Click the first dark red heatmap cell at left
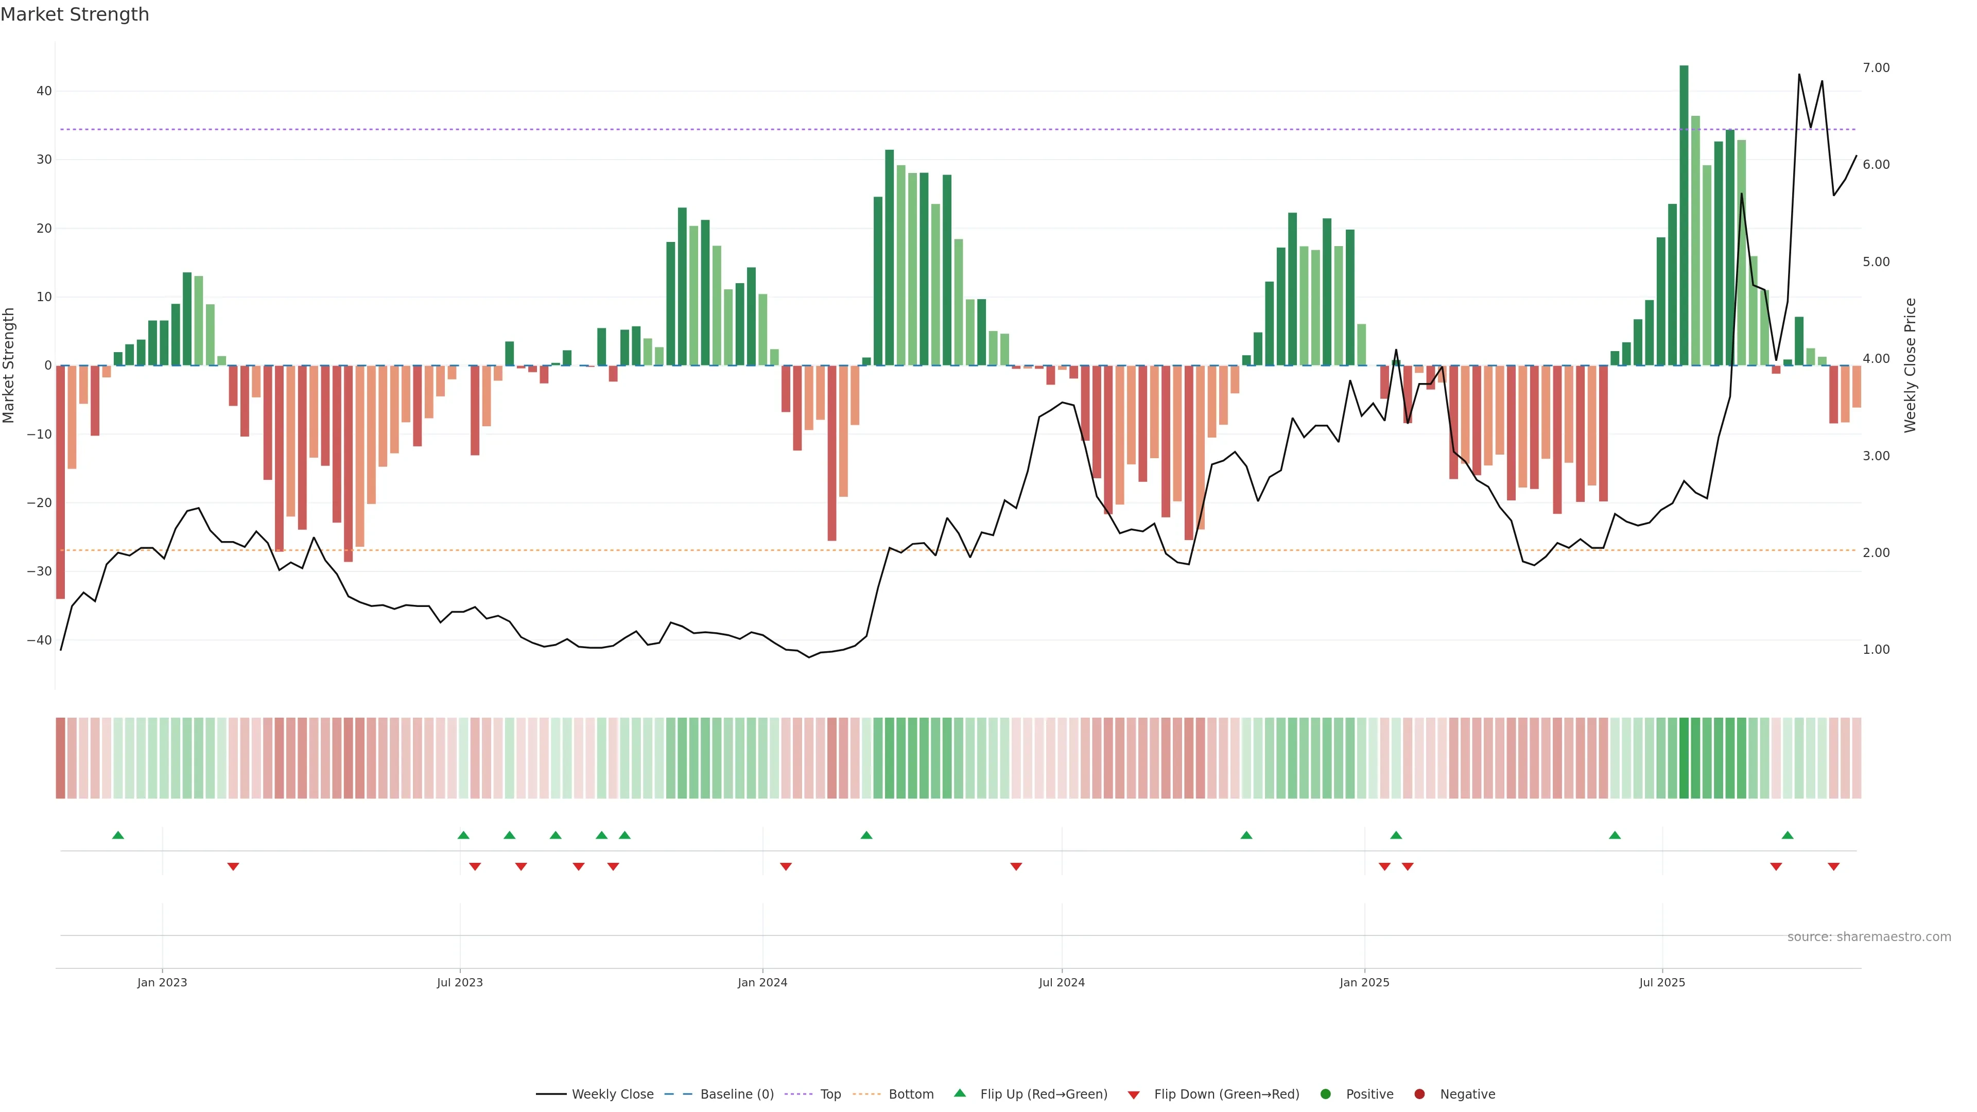 coord(61,758)
